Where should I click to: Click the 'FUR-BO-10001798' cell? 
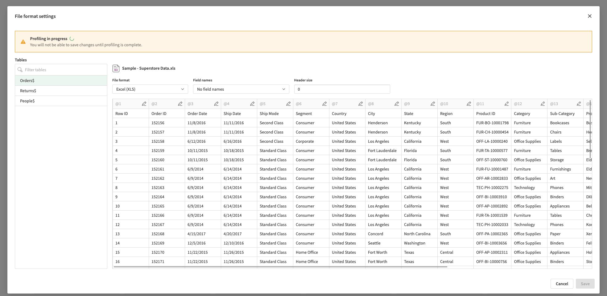492,123
